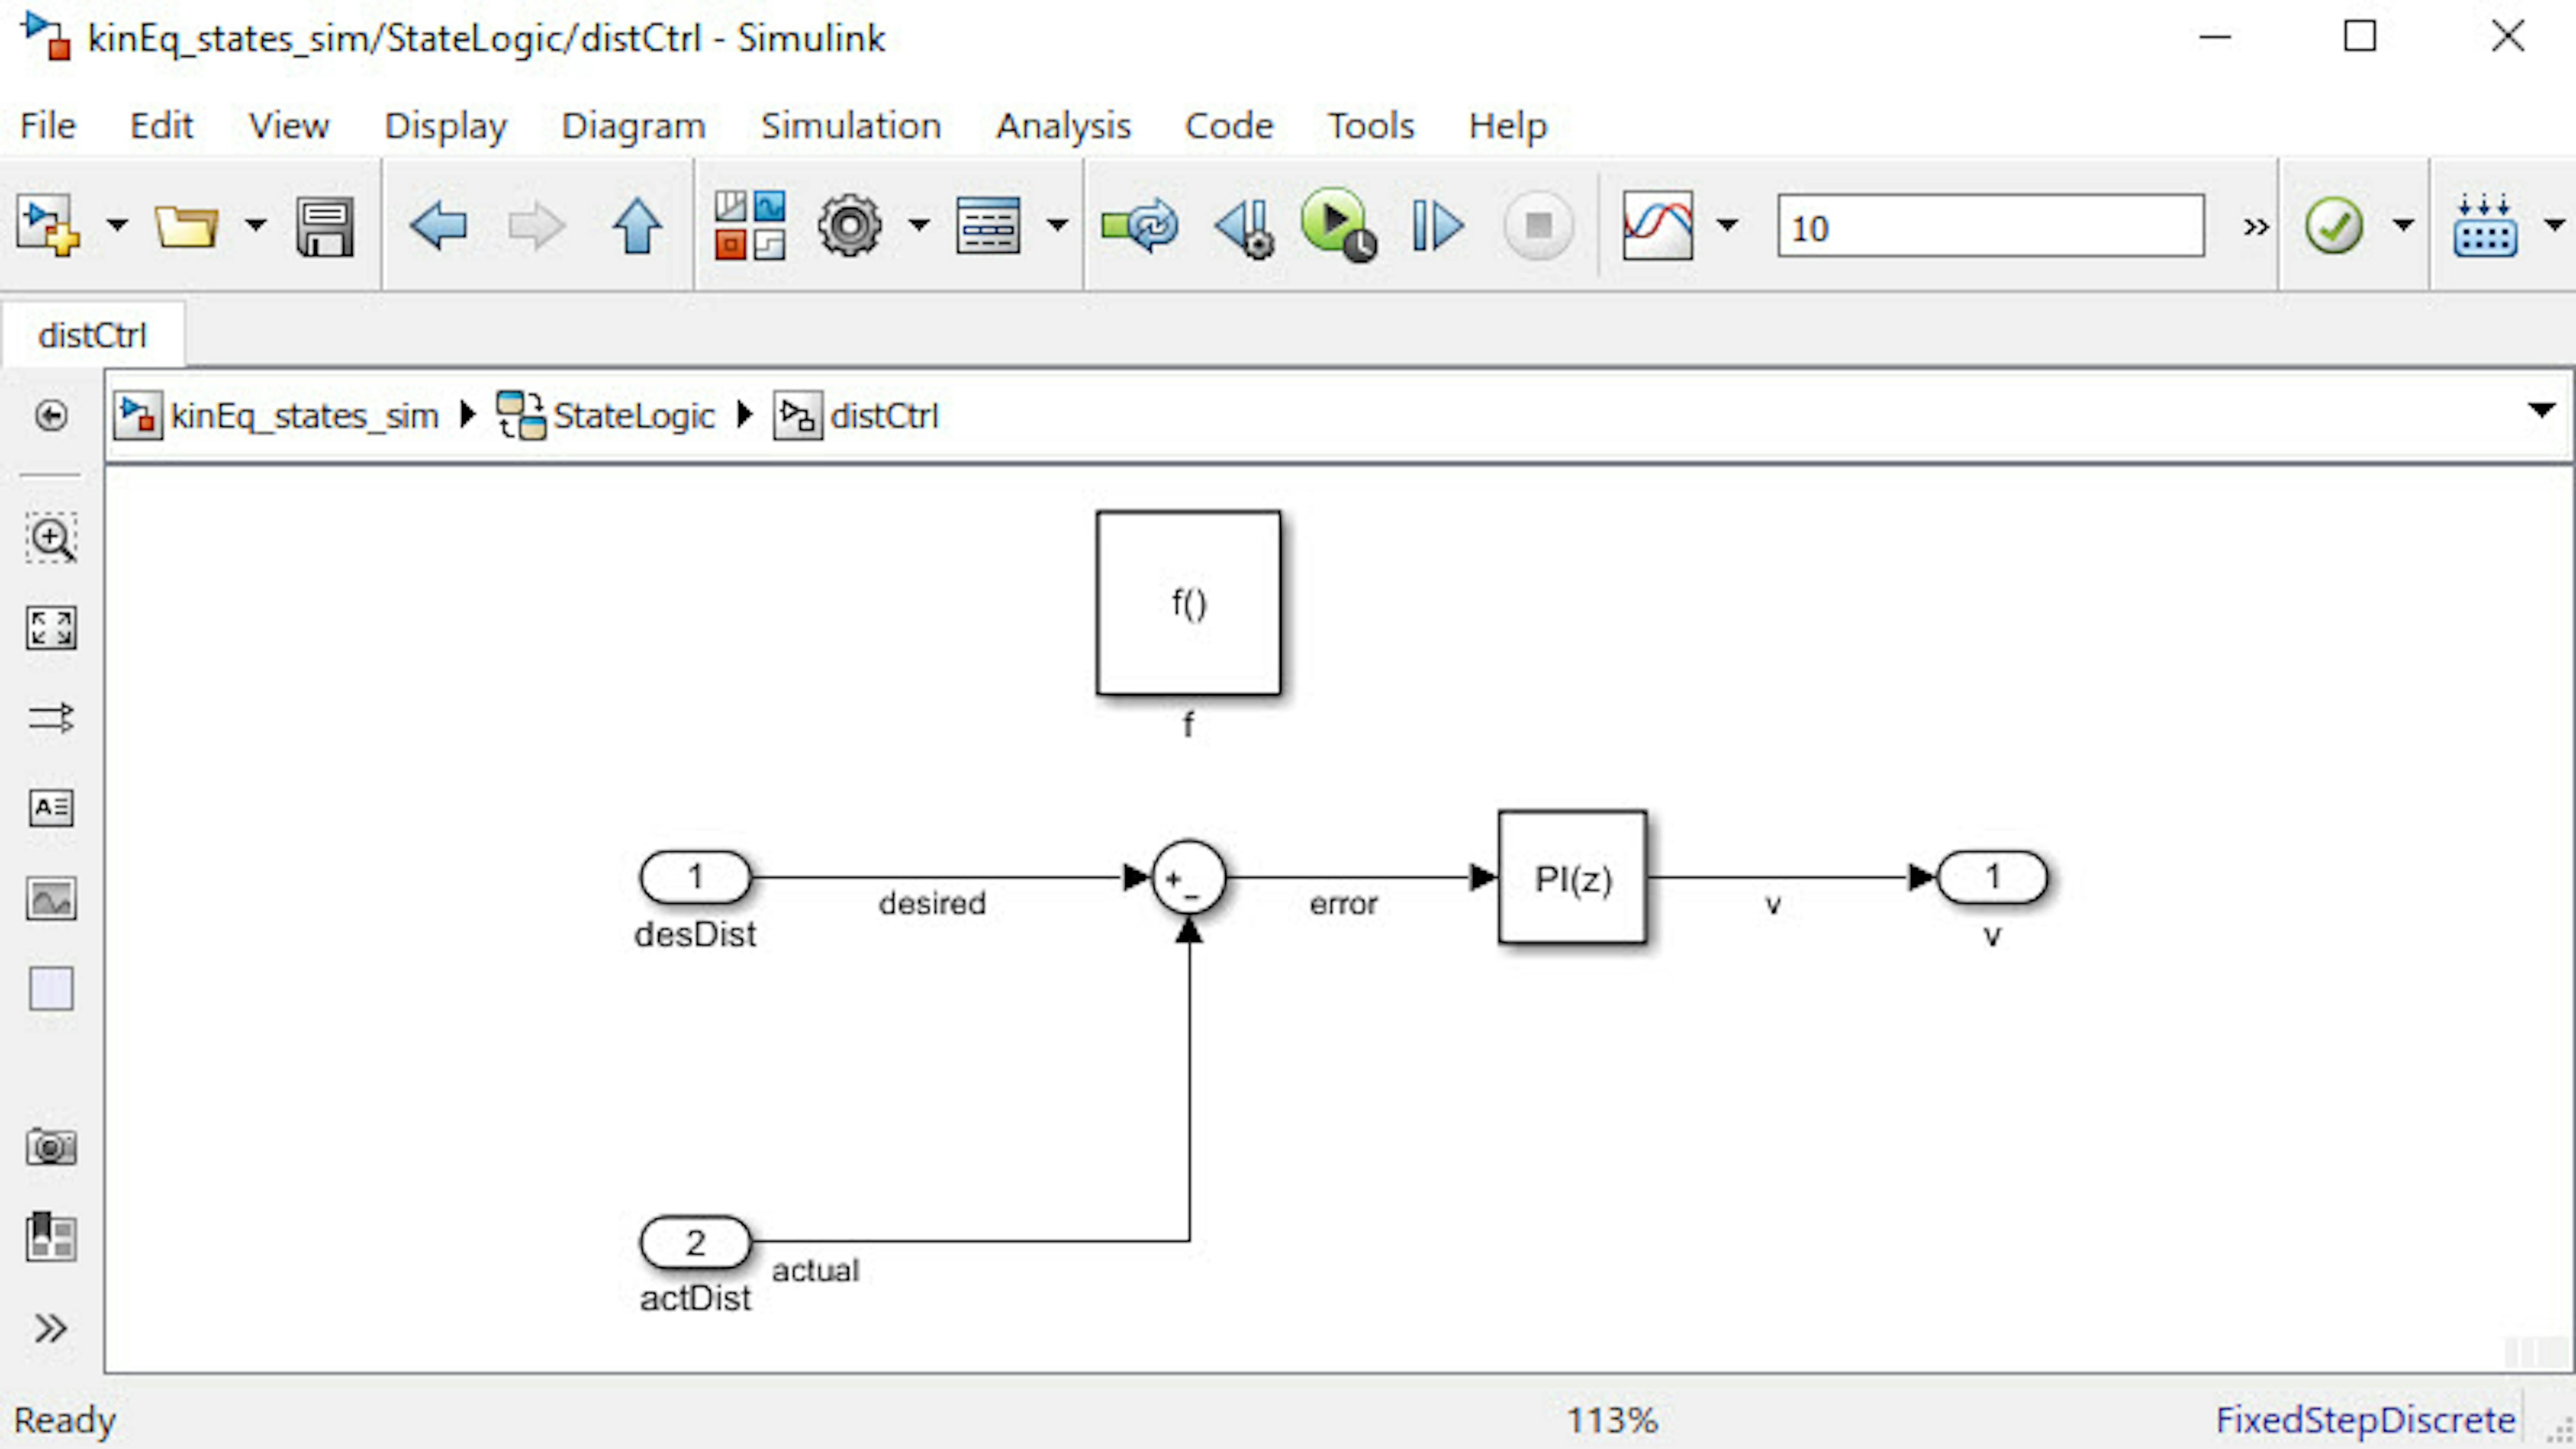Select the Zoom tool in palette

(x=51, y=539)
